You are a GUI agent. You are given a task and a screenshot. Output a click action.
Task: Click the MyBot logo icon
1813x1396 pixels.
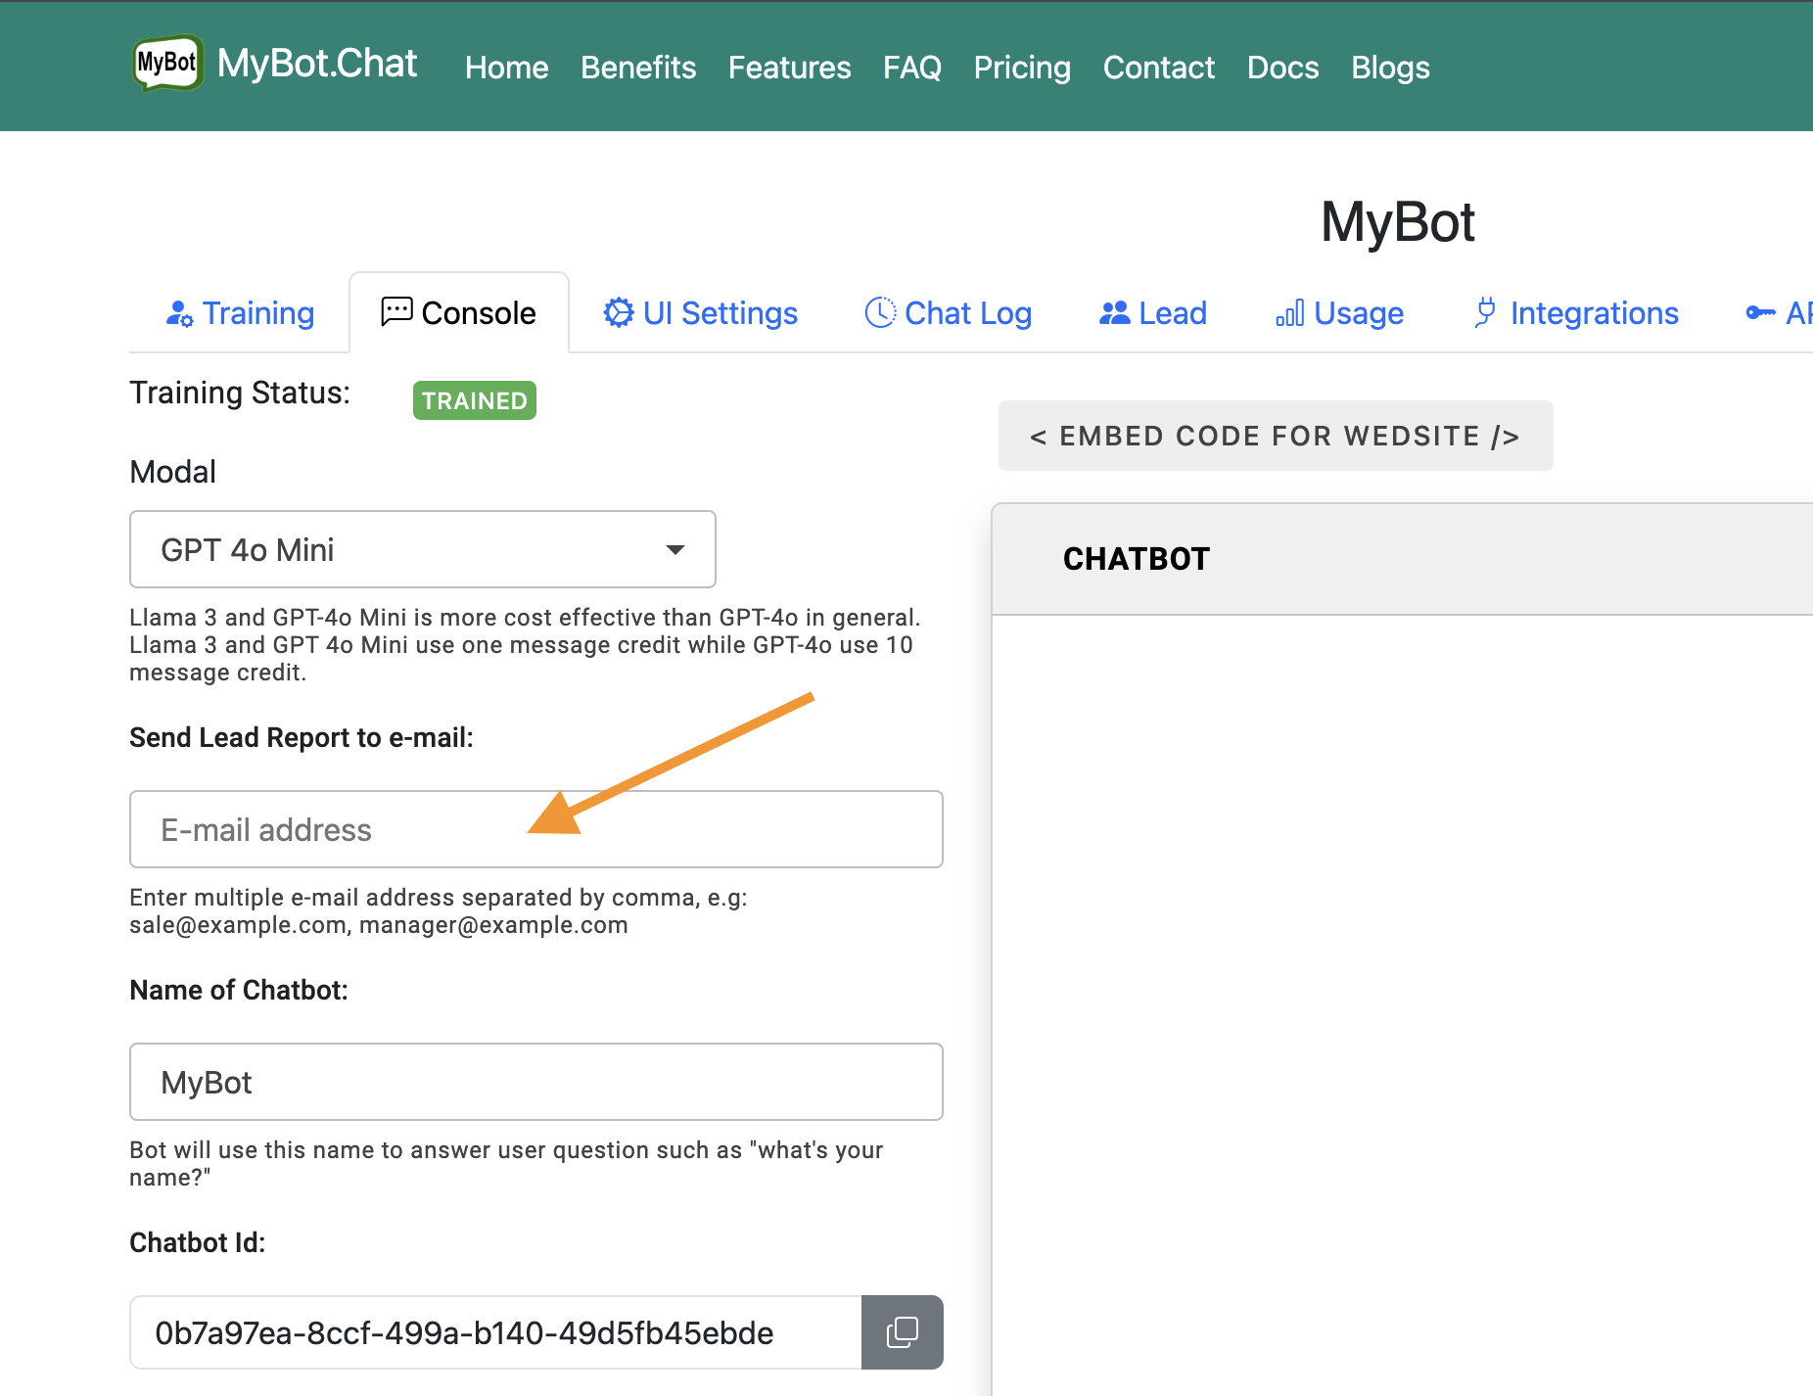tap(167, 64)
